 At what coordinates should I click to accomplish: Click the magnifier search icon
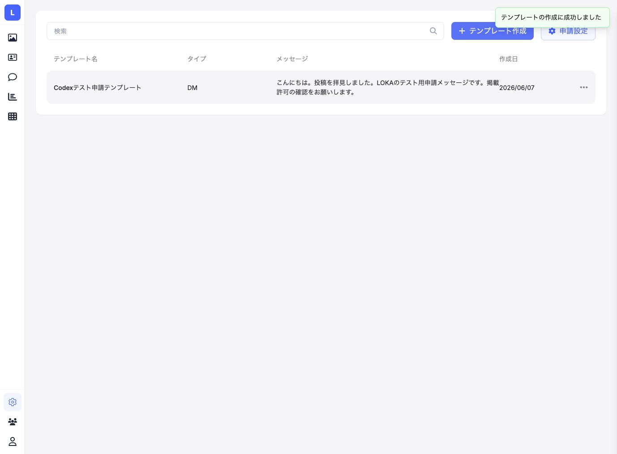point(433,31)
